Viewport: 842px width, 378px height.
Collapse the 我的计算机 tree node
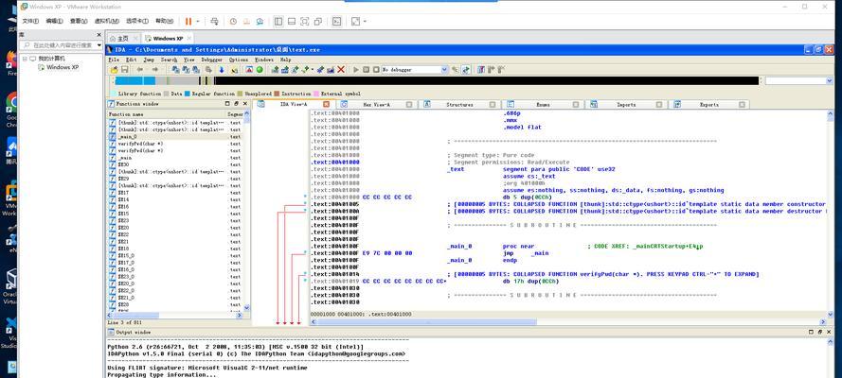25,59
